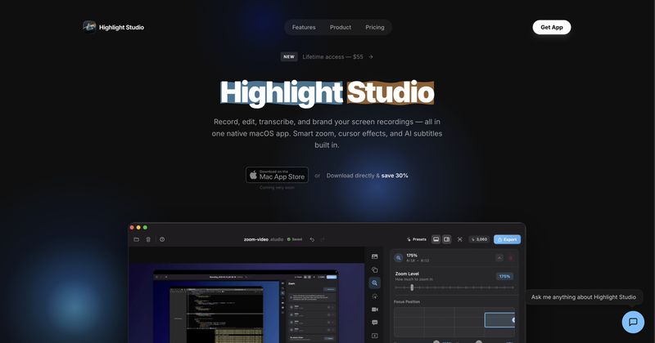Image resolution: width=655 pixels, height=343 pixels.
Task: Click the Mac App Store download button
Action: click(x=277, y=175)
